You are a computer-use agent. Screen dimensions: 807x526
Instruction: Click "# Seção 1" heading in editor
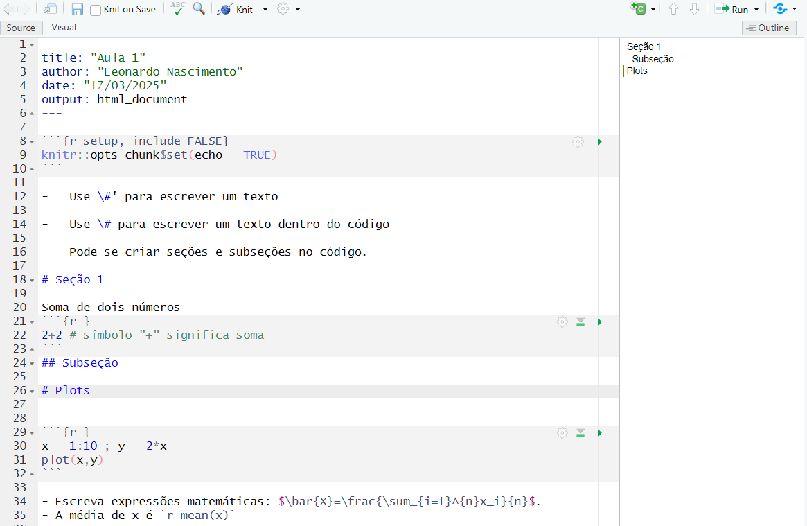tap(73, 279)
